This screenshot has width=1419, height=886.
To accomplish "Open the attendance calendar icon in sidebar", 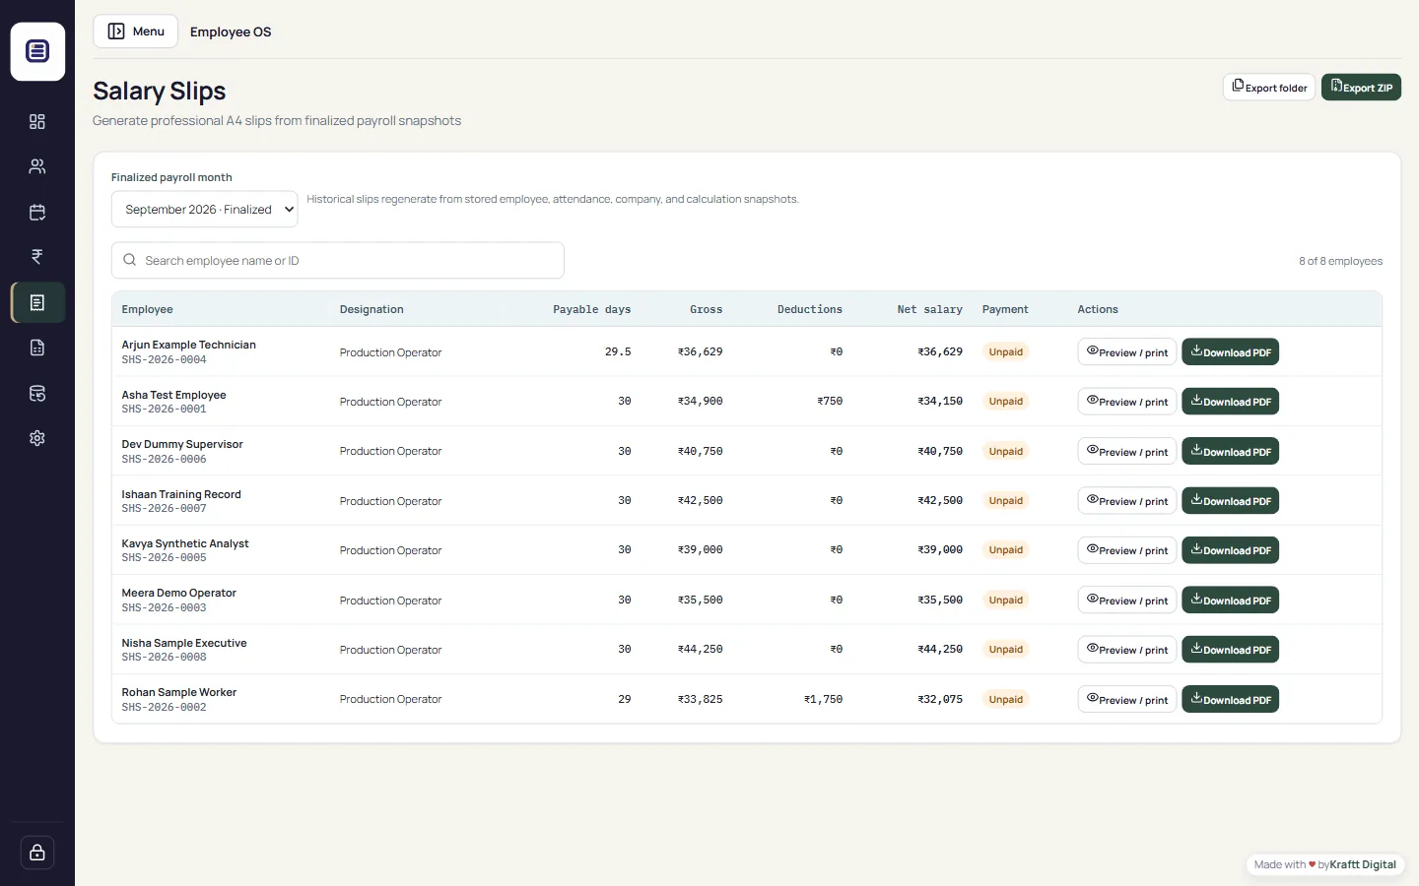I will 37,212.
